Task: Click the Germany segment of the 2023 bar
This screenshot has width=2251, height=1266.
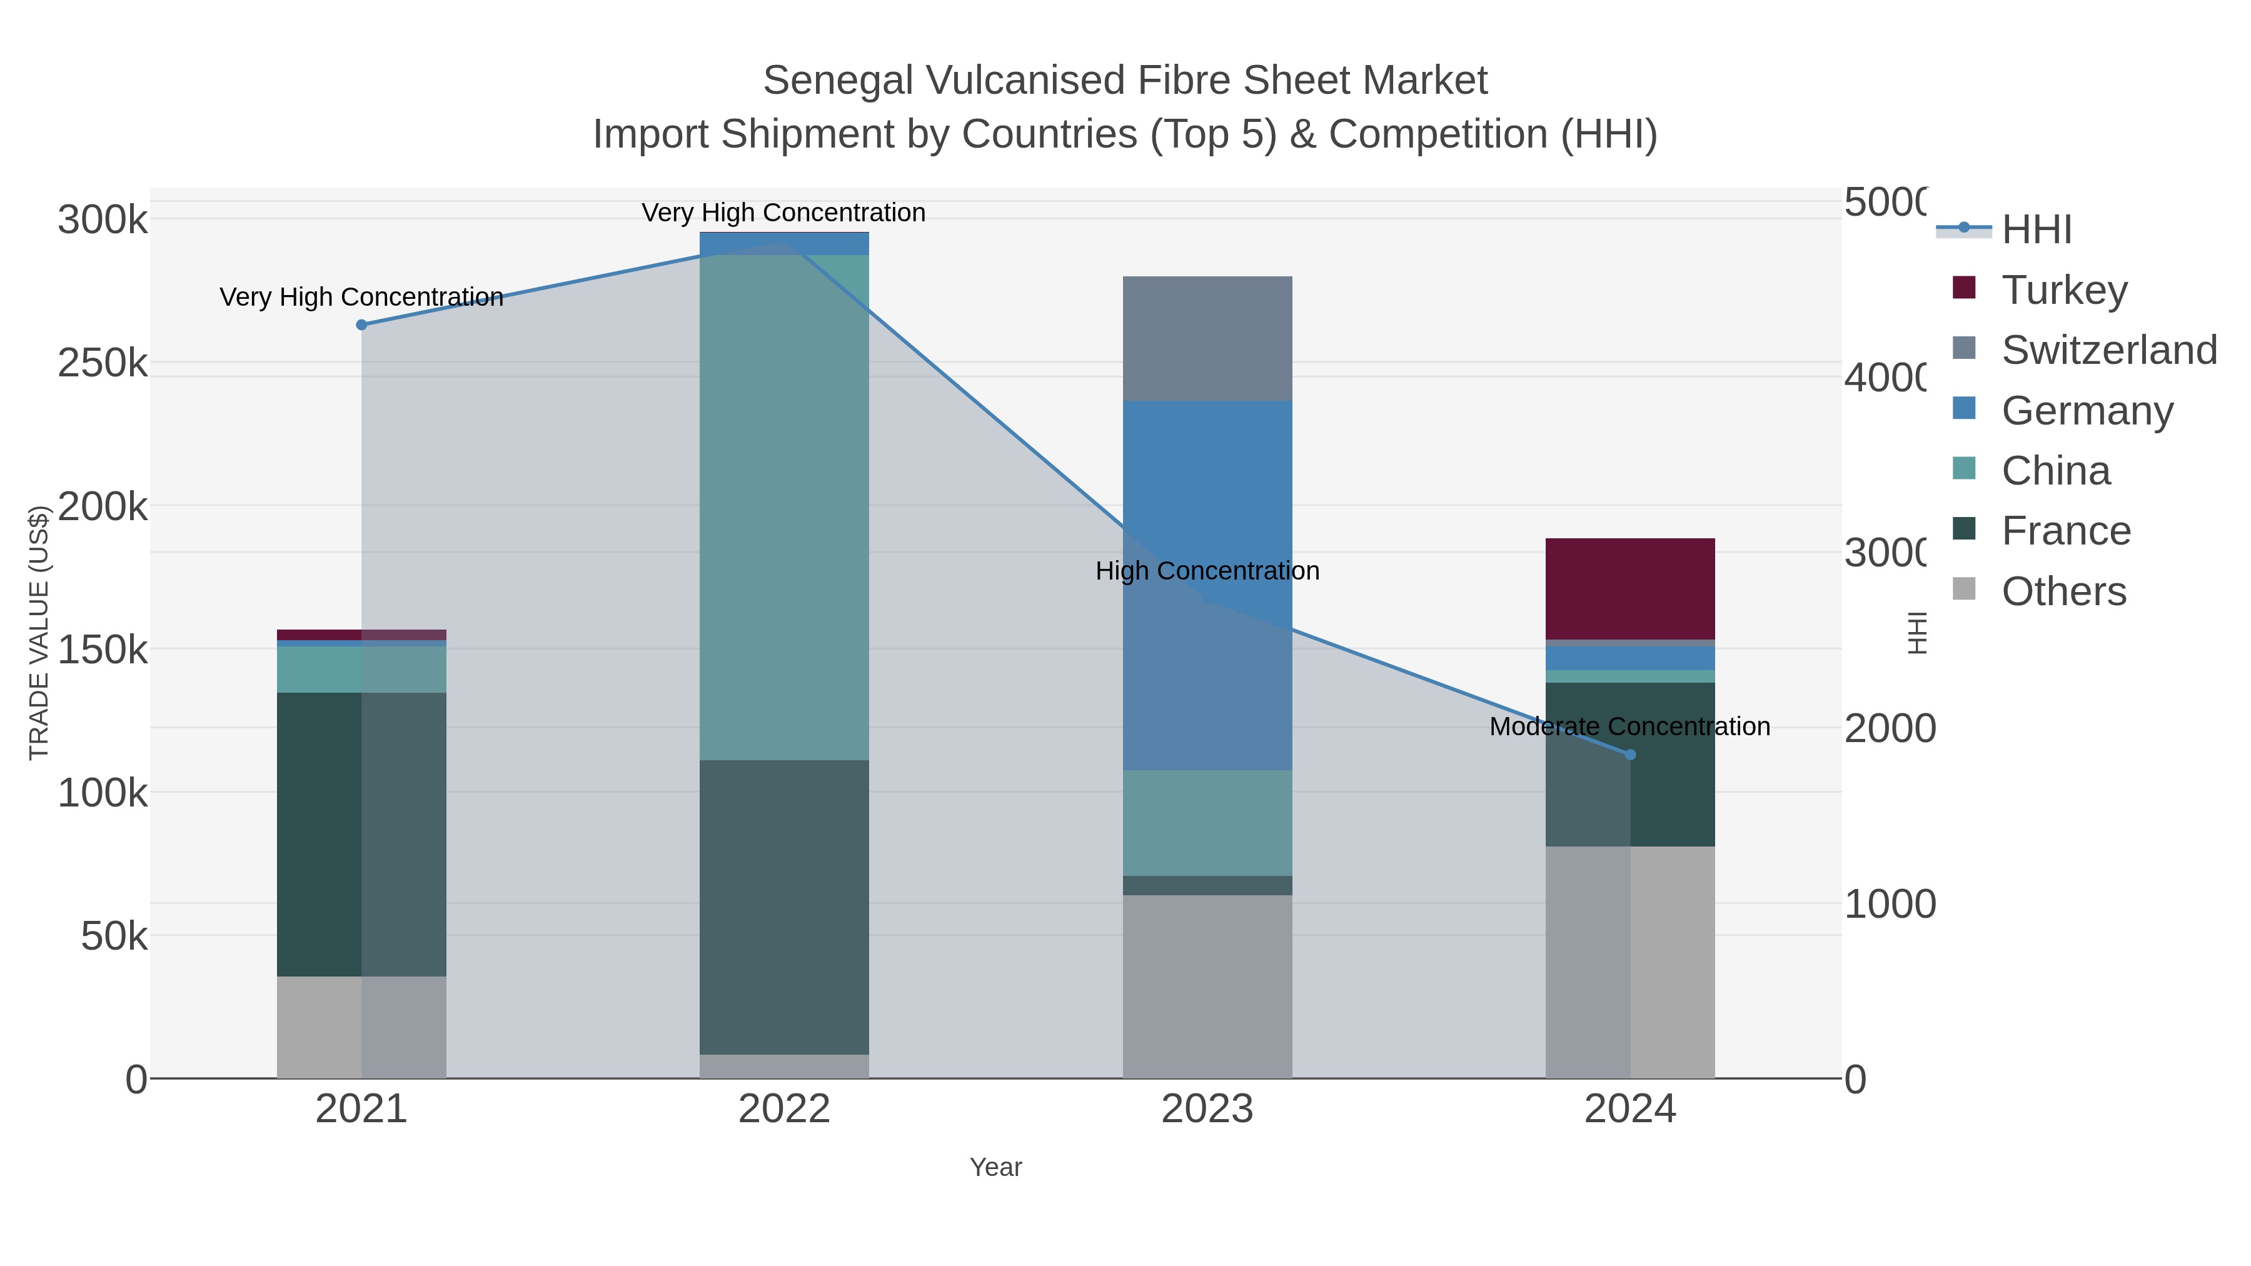Action: pos(1207,585)
